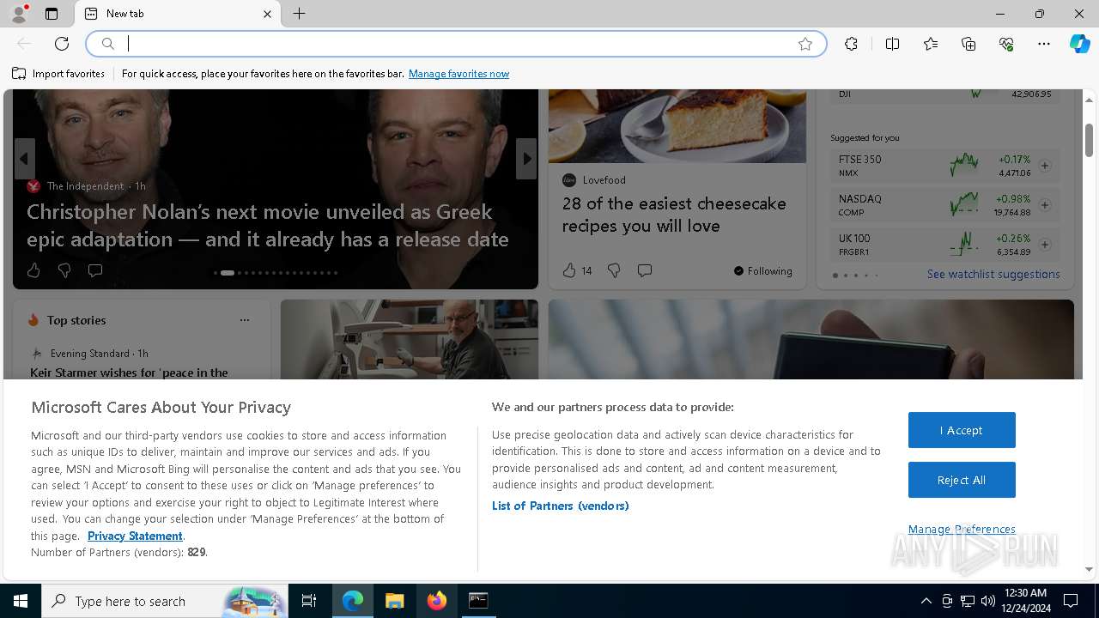Open the Tab actions menu icon

click(52, 14)
